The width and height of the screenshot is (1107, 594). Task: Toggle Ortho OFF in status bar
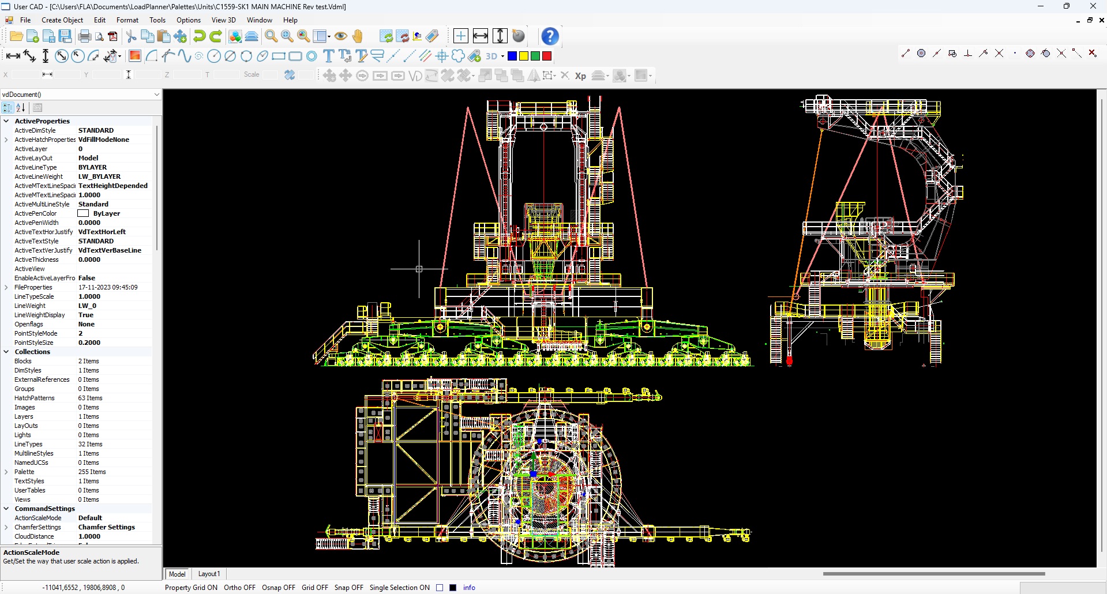[x=239, y=588]
